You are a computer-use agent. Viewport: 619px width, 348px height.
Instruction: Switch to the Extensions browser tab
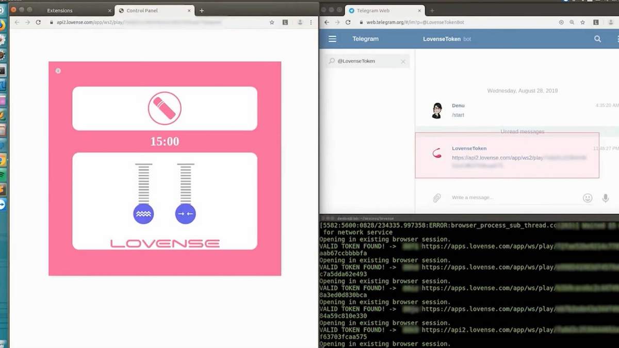coord(60,10)
